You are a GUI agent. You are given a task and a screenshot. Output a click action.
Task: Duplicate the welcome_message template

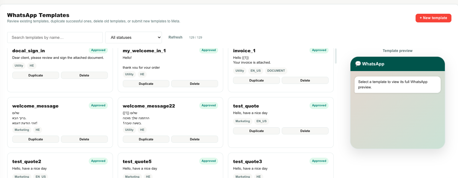tap(36, 139)
